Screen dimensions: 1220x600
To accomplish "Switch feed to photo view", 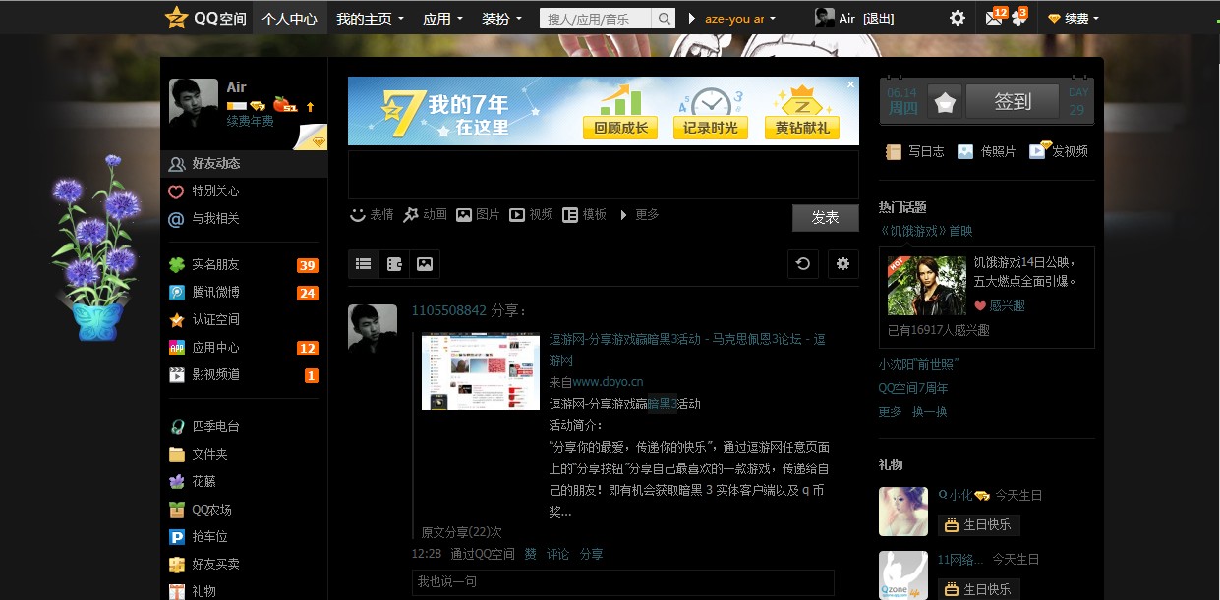I will [x=425, y=263].
